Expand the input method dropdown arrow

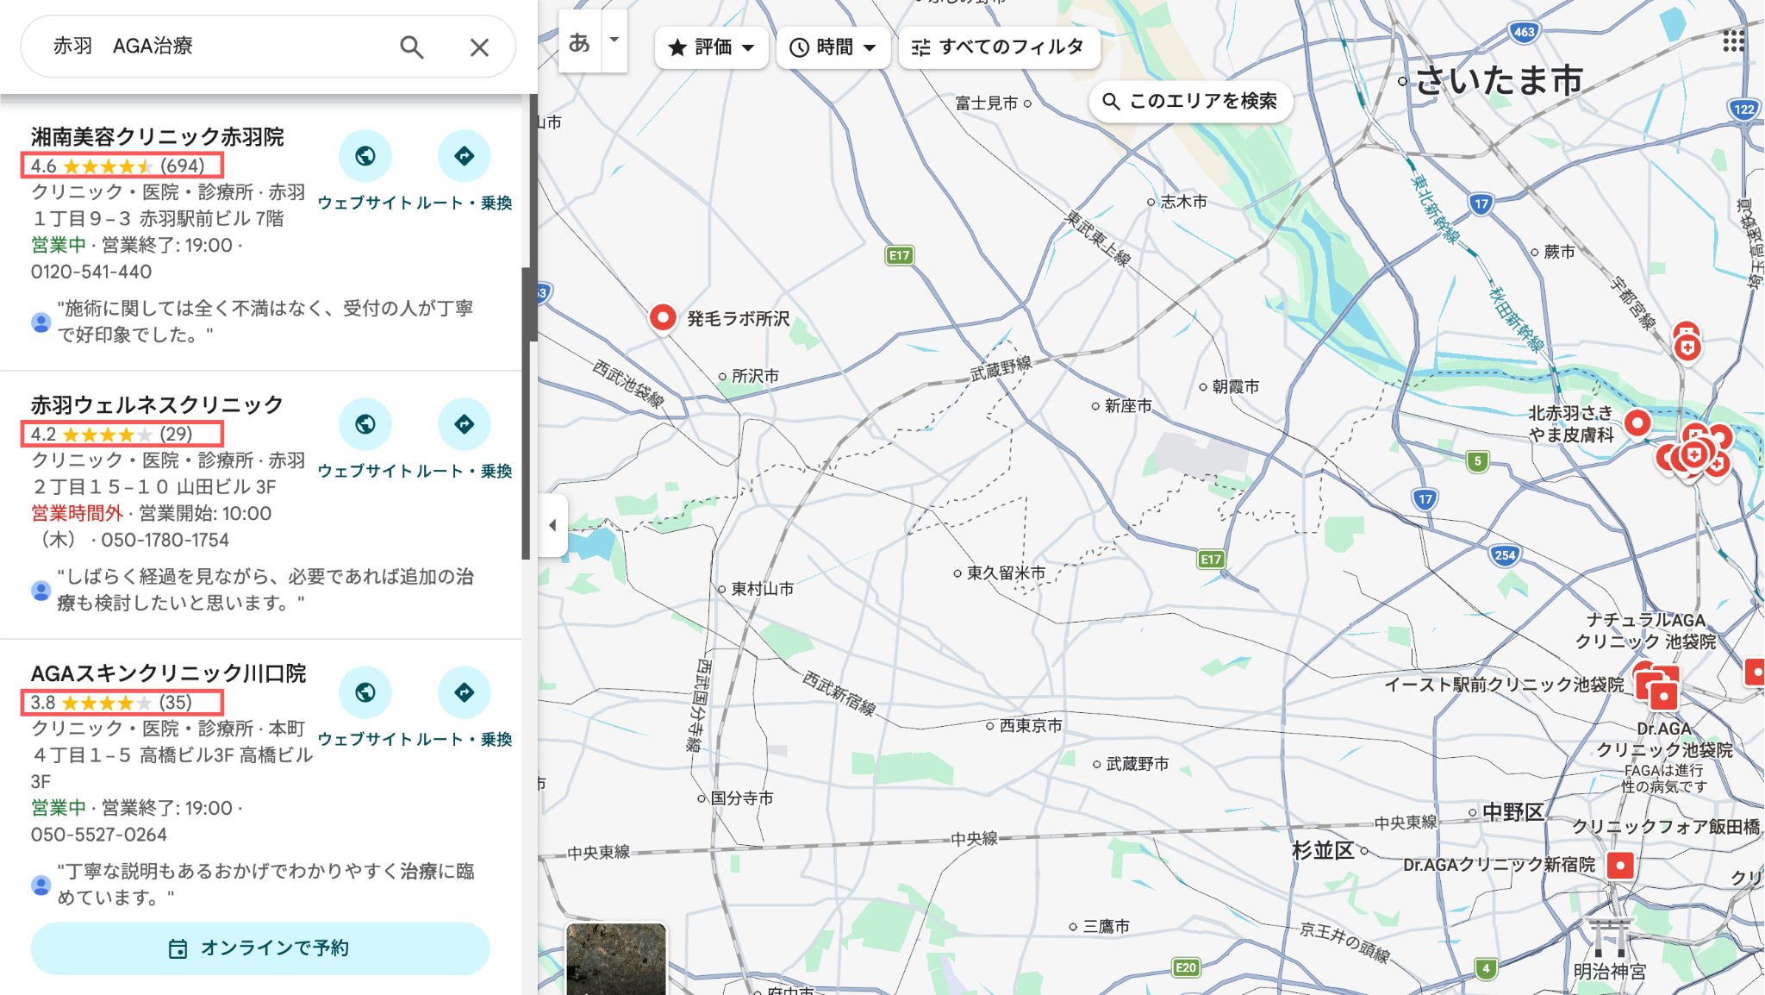pyautogui.click(x=614, y=40)
